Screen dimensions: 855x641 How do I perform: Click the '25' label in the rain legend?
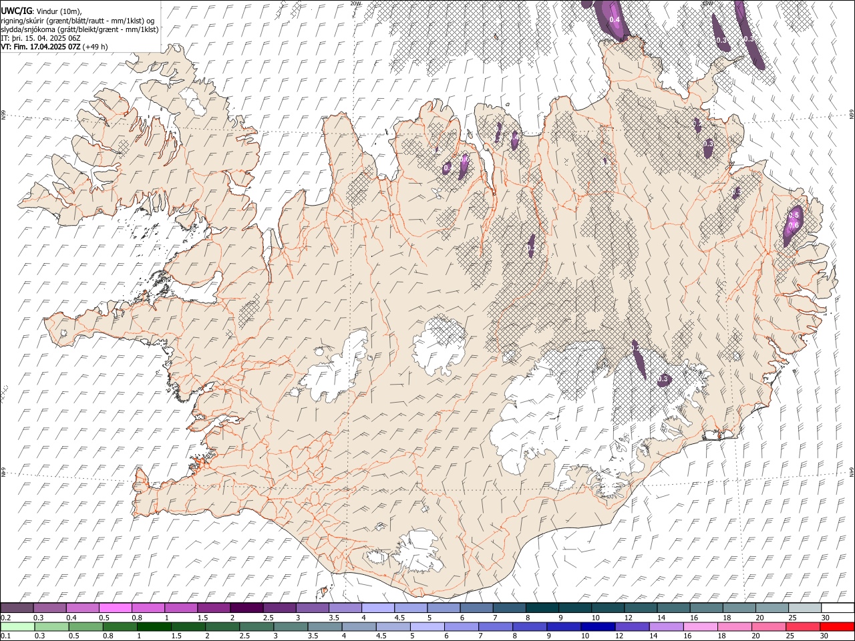tap(791, 636)
